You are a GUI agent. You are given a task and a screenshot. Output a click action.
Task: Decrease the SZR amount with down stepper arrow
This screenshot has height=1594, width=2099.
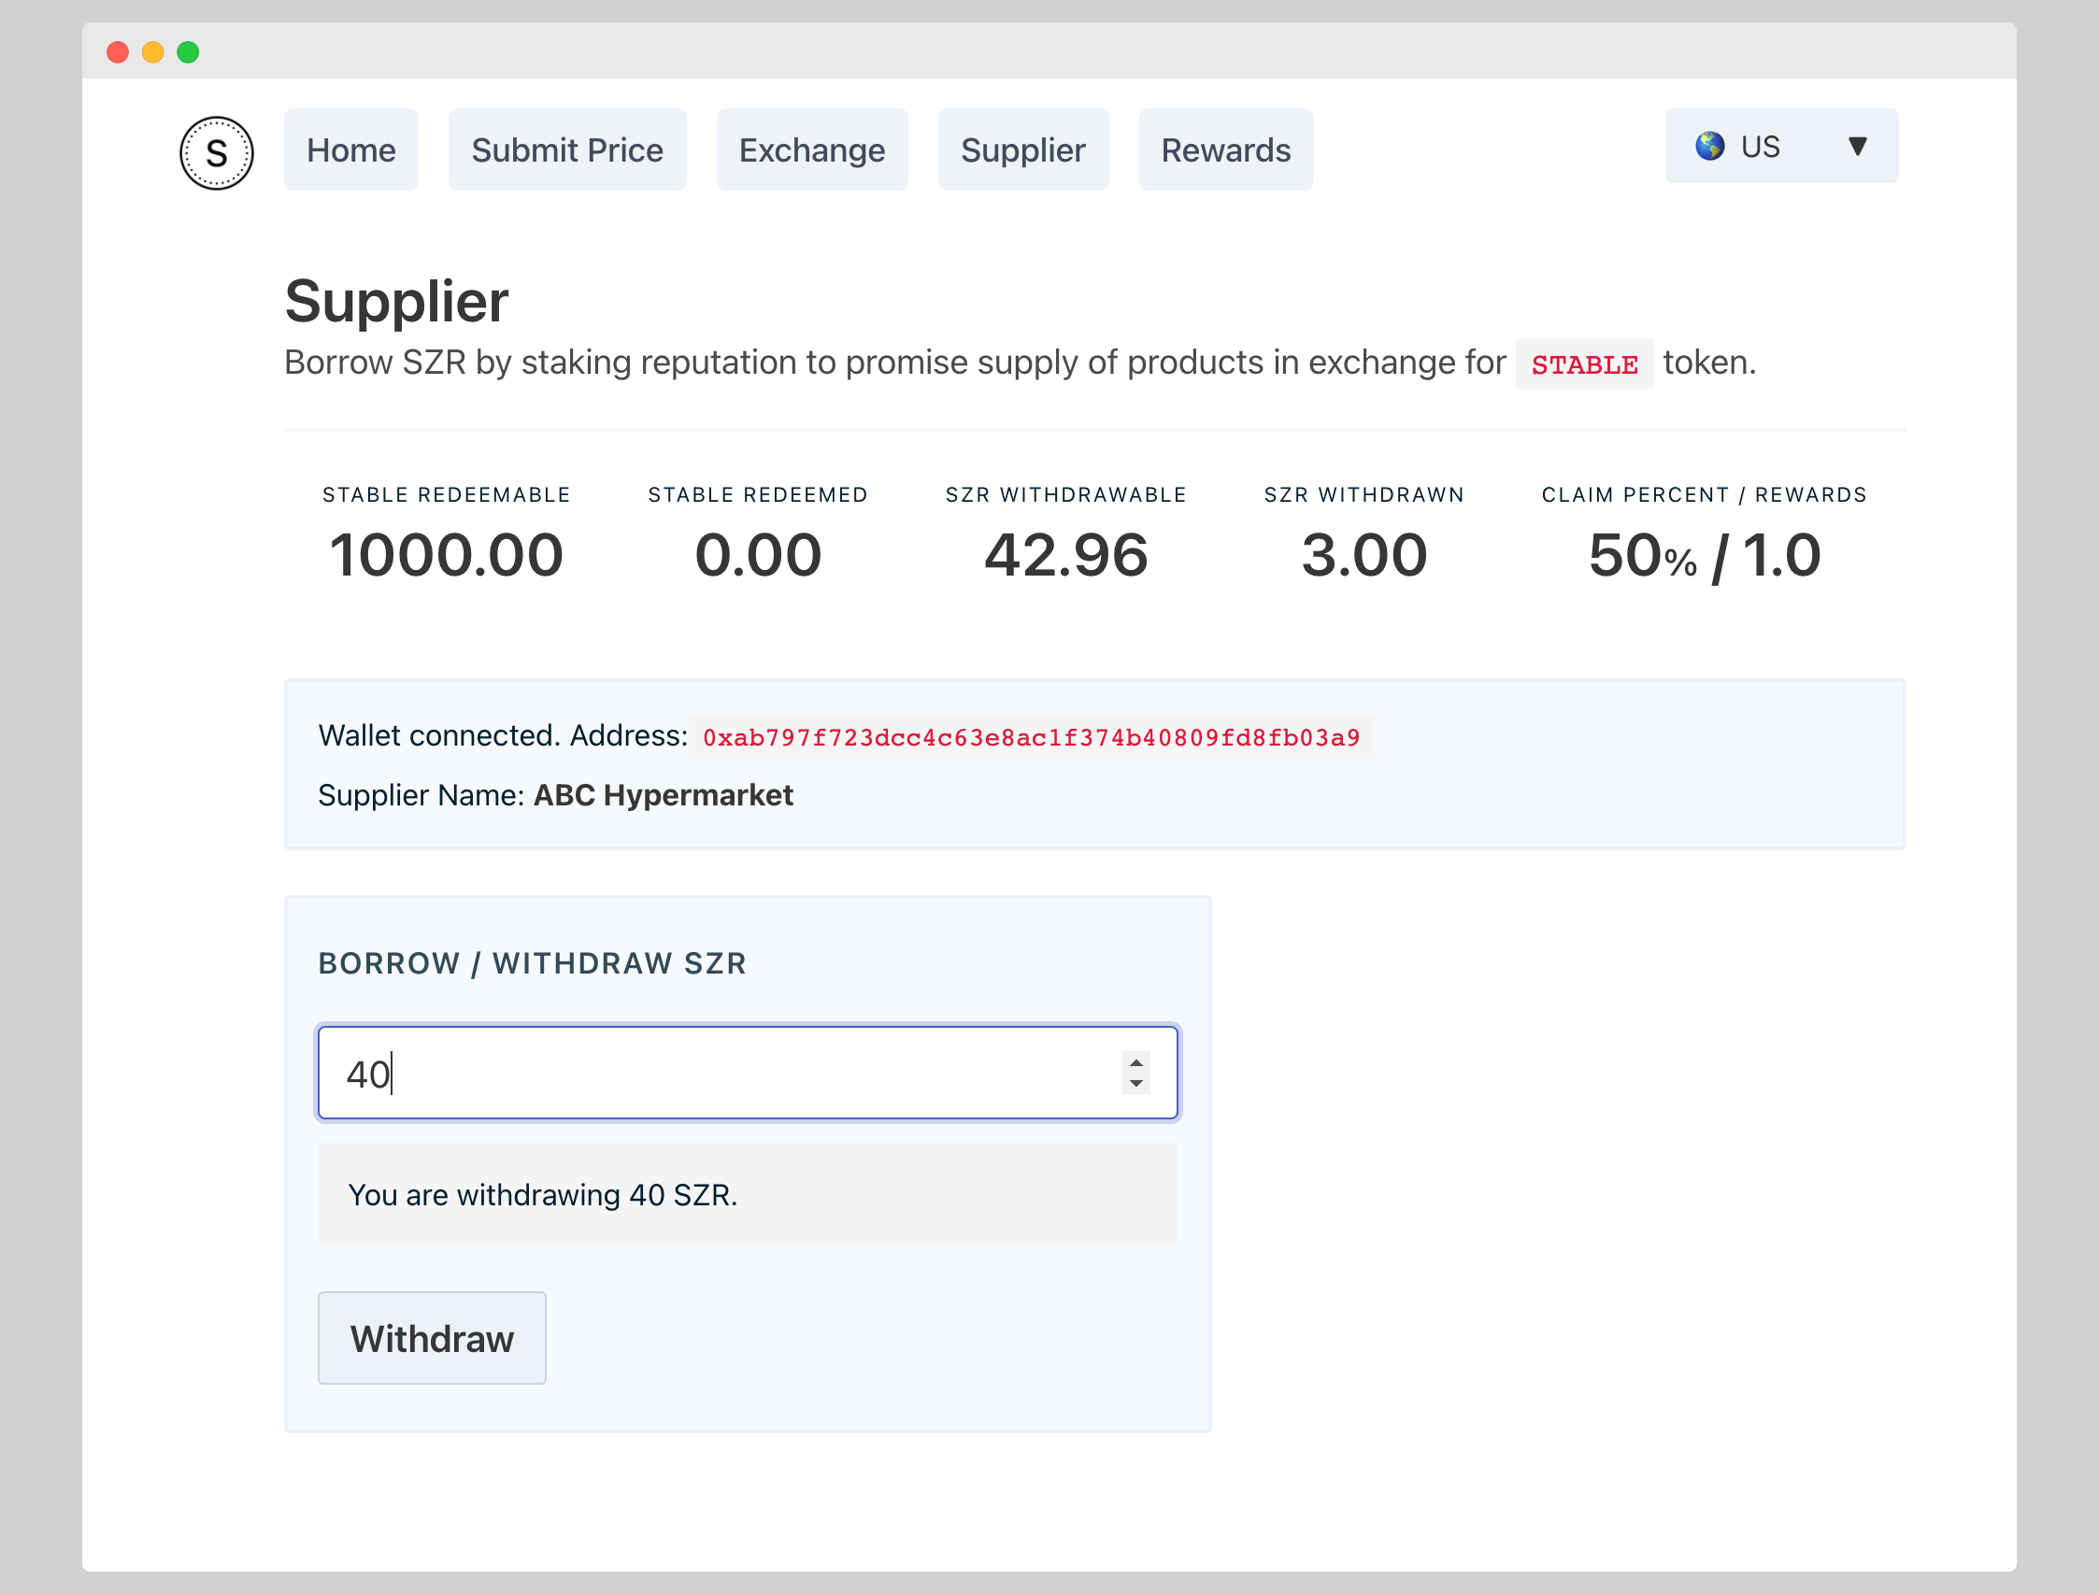click(x=1135, y=1084)
